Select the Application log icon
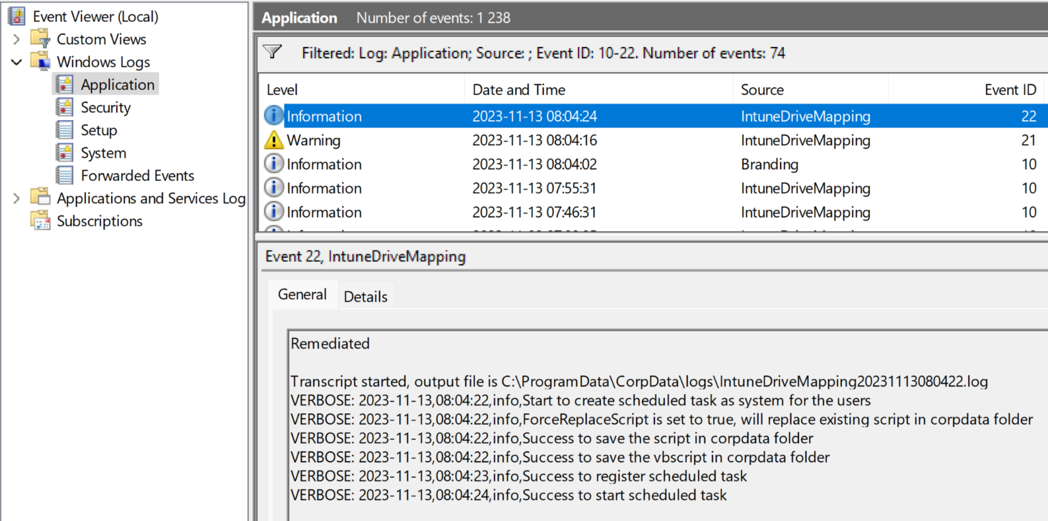The width and height of the screenshot is (1048, 521). [x=66, y=84]
